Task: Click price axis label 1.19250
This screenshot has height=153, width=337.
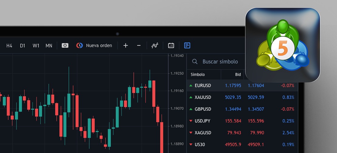Action: 177,73
